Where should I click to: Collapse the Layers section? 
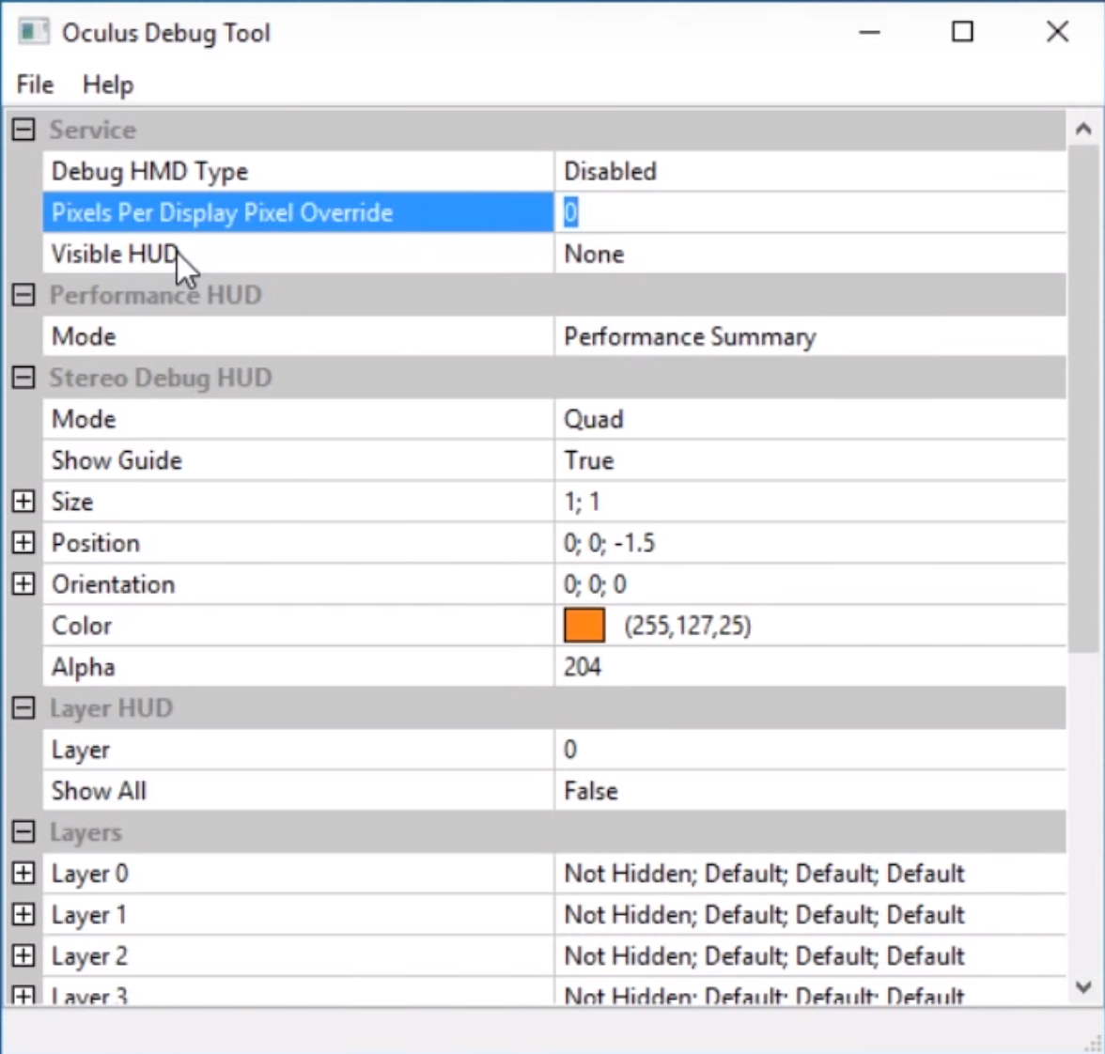point(23,832)
